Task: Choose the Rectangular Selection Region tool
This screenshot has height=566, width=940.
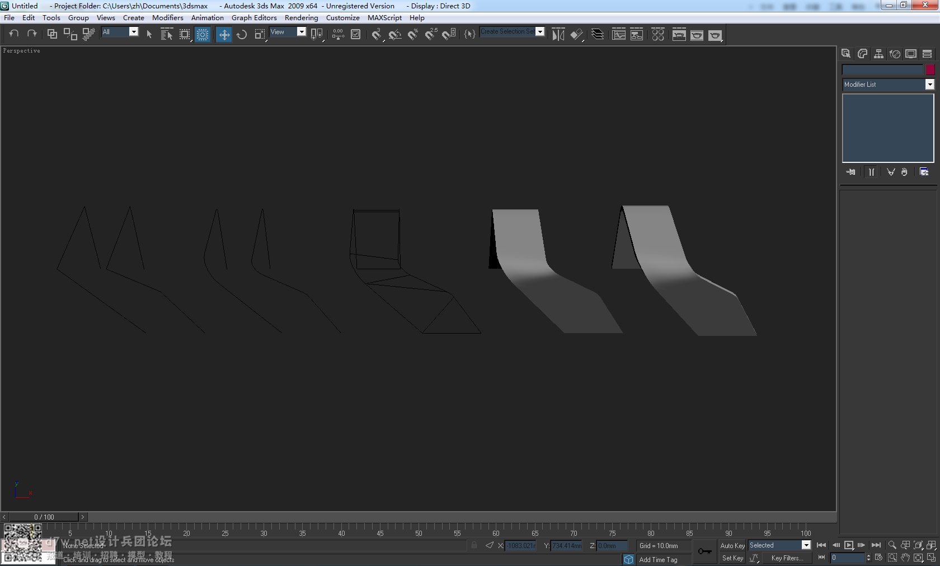Action: click(x=185, y=34)
